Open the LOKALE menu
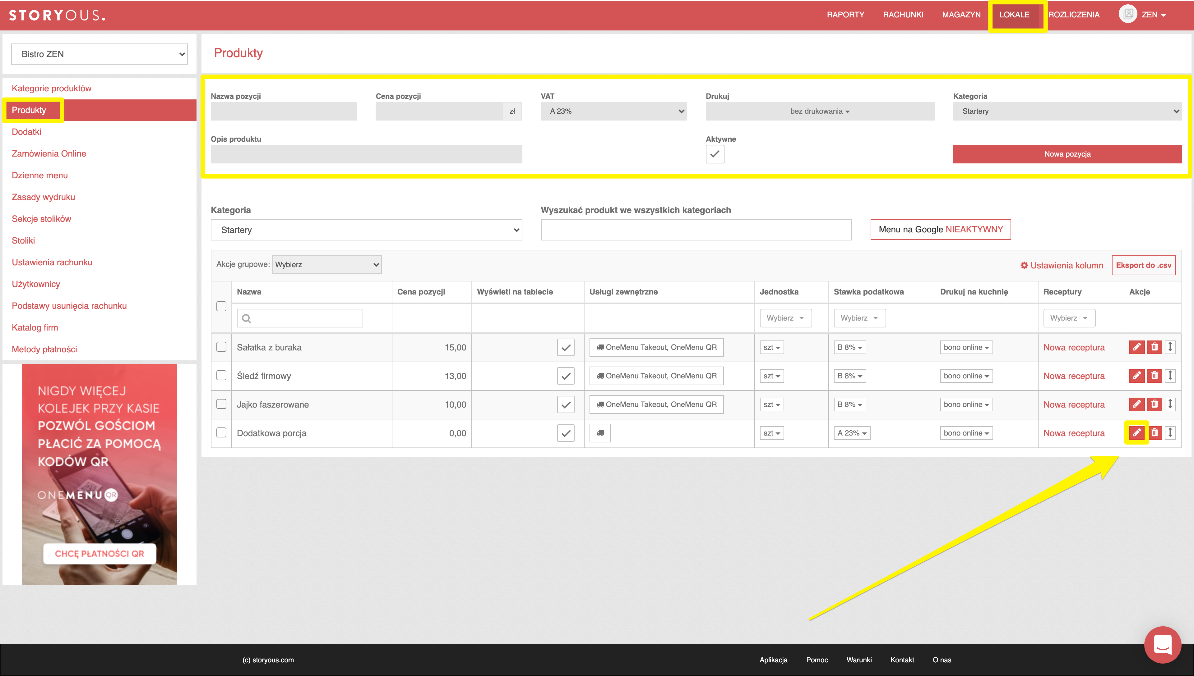The height and width of the screenshot is (676, 1194). [1014, 14]
